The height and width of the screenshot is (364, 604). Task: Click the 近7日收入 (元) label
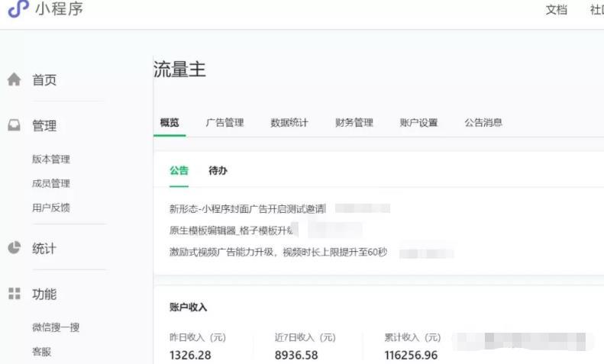coord(305,337)
